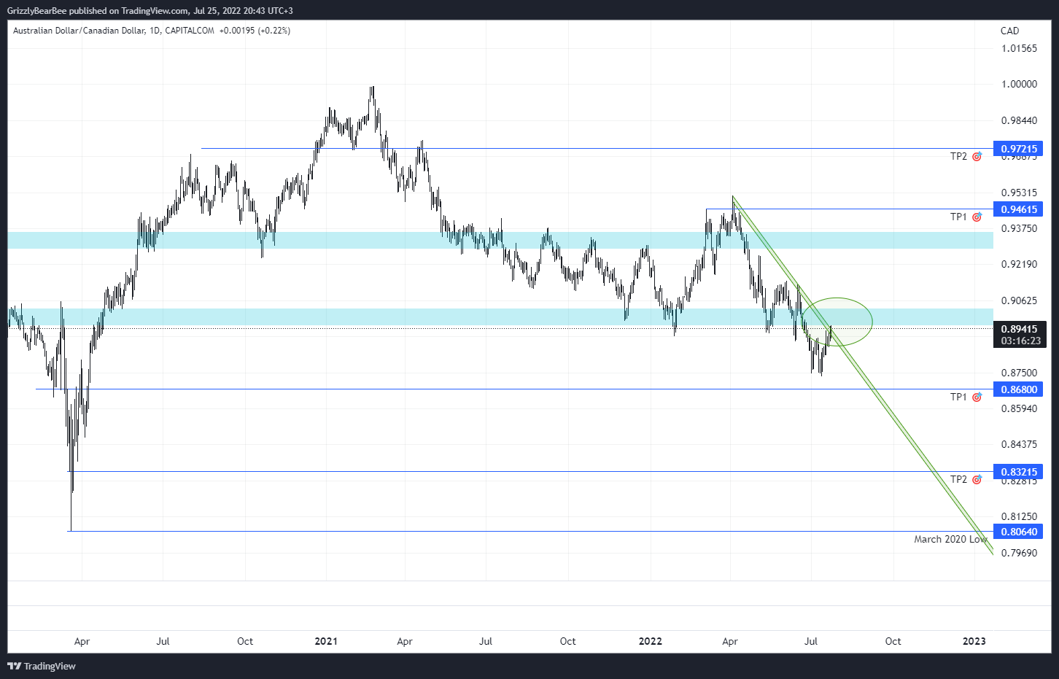This screenshot has width=1059, height=679.
Task: Click the upper light-blue resistance zone
Action: click(500, 240)
